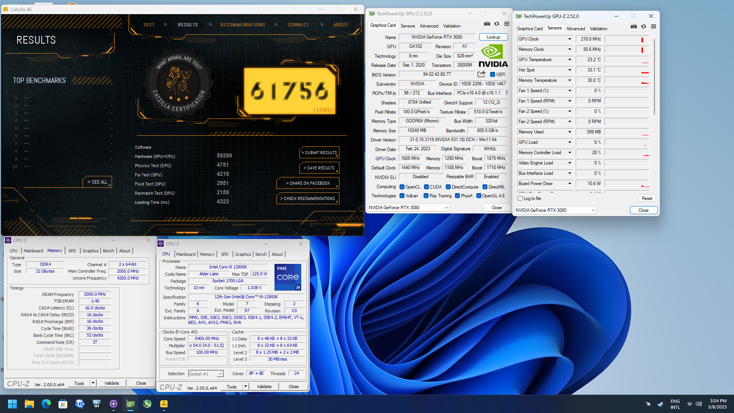Click the Steam icon in system tray

tap(660, 404)
